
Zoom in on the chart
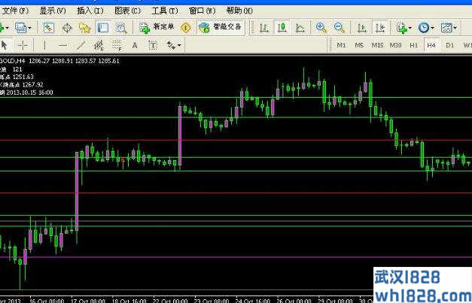coord(321,28)
